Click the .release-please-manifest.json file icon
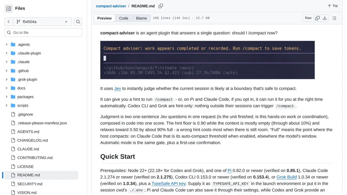Screen dimensions: 347x195 [13, 123]
